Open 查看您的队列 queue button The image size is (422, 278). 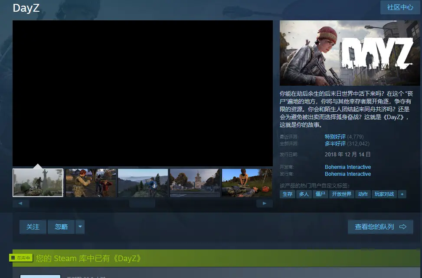tap(380, 227)
